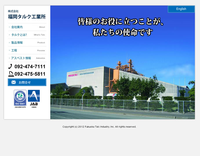The width and height of the screenshot is (200, 156).
Task: Switch the site language to English
Action: pyautogui.click(x=181, y=9)
